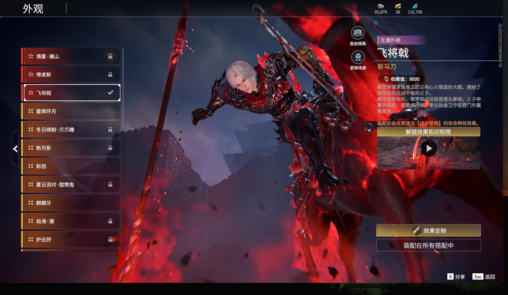Click lock icon on 劫涛·潮 row
Screen dimensions: 508x295
(x=110, y=221)
